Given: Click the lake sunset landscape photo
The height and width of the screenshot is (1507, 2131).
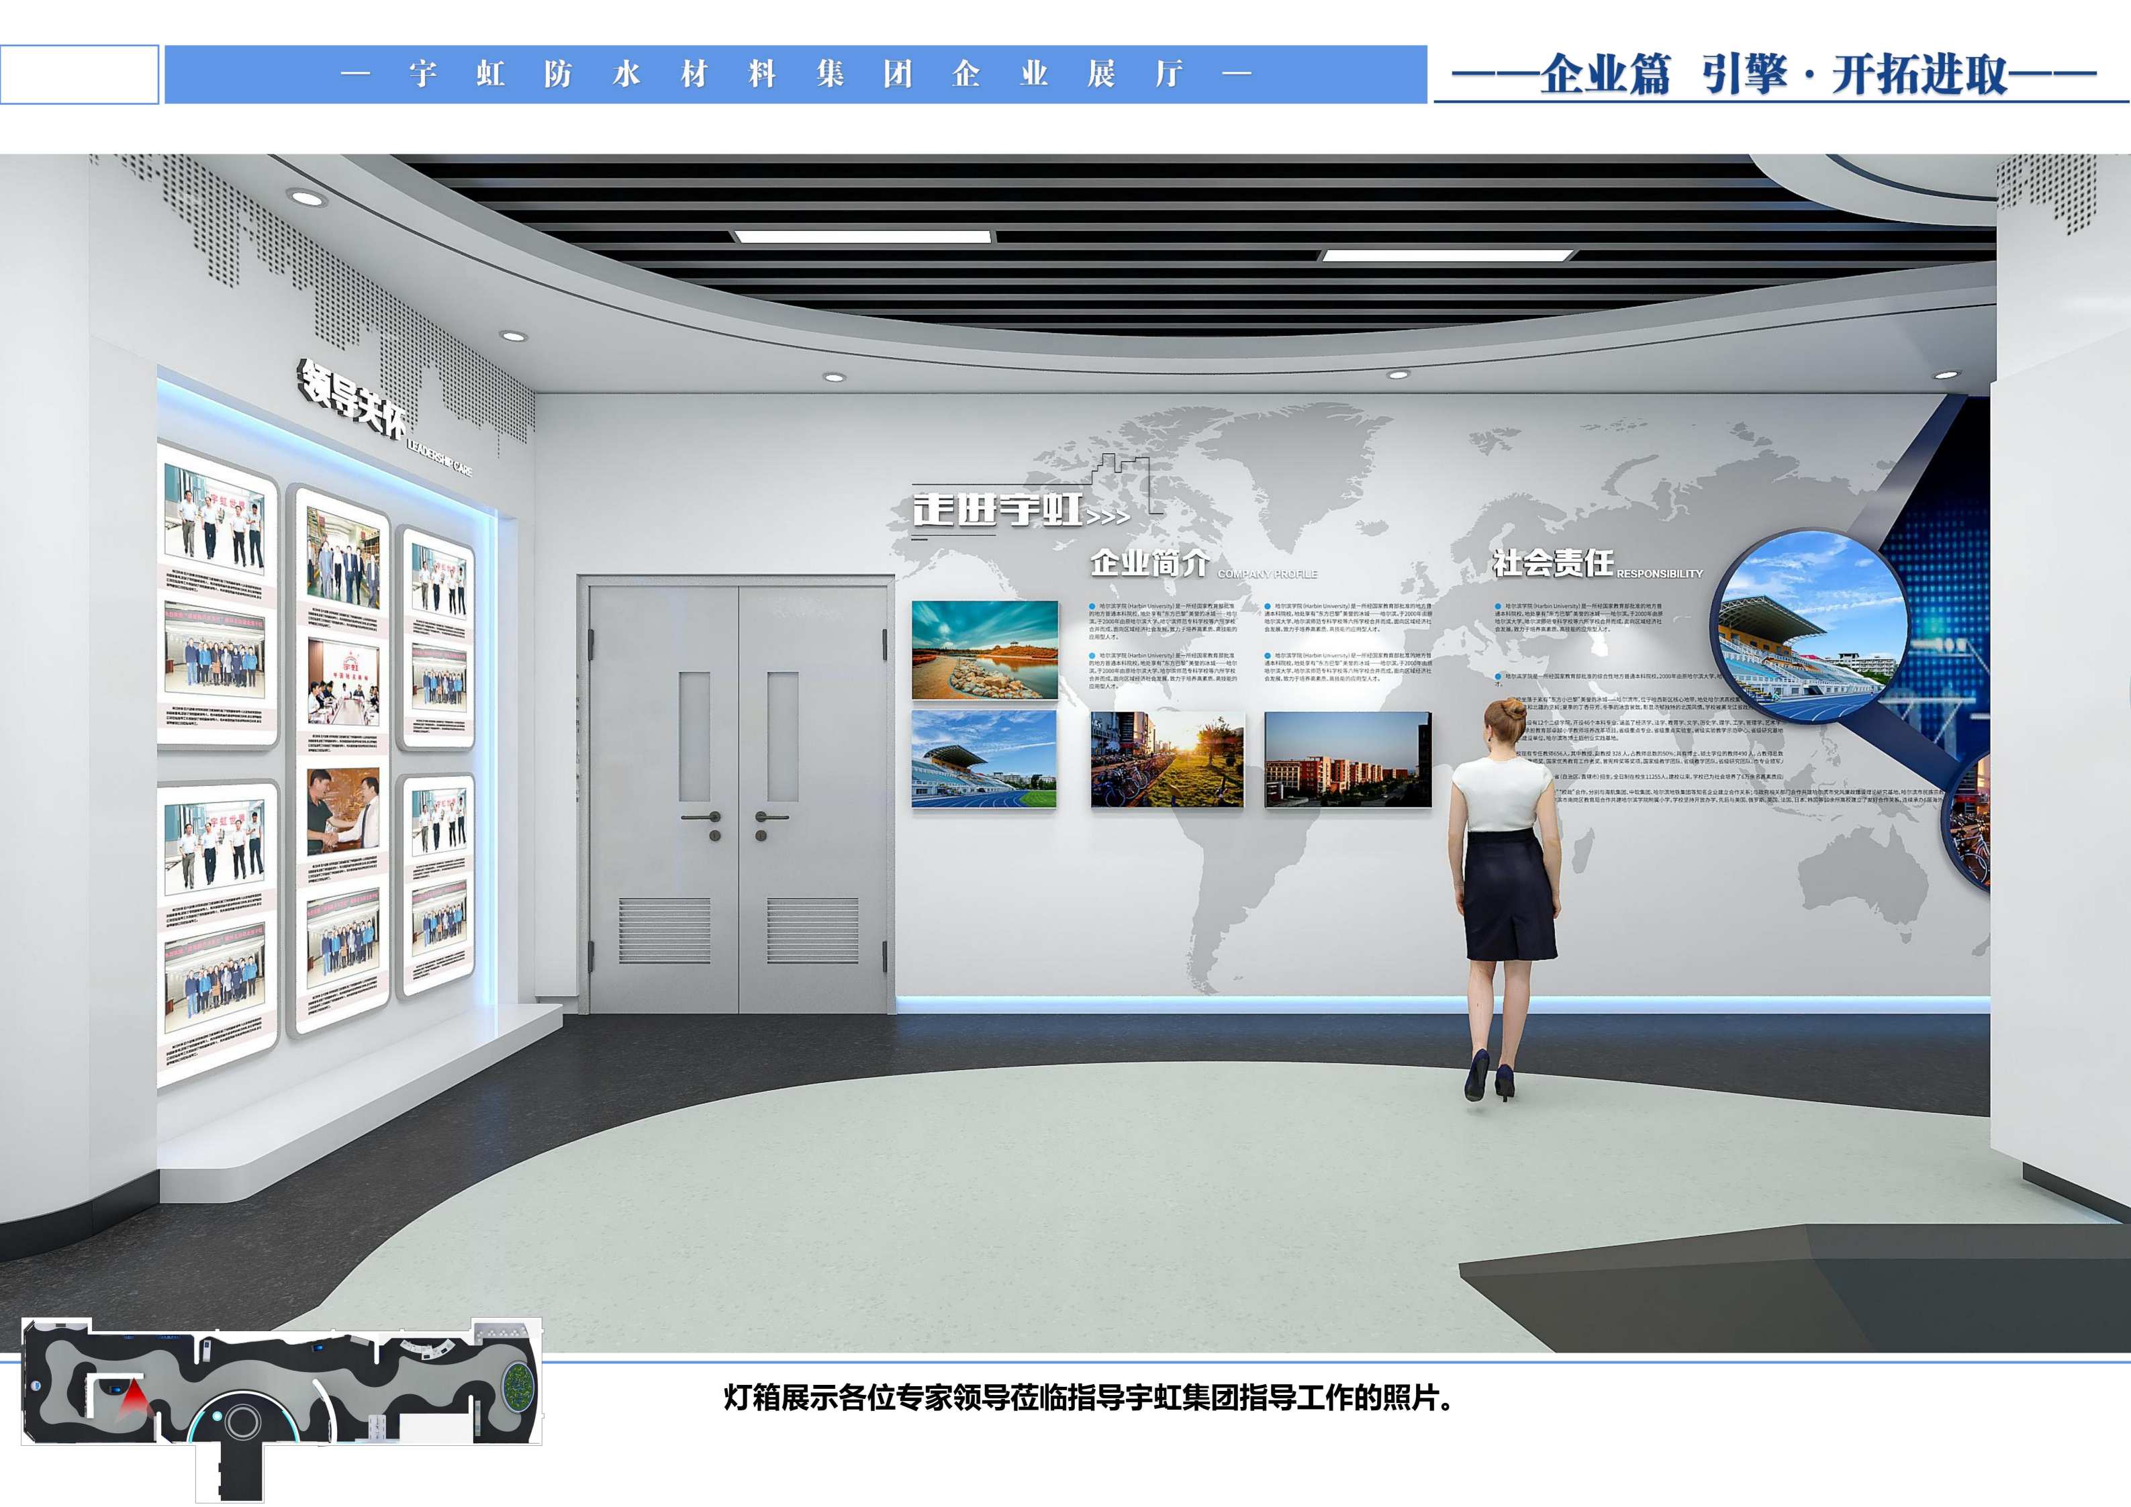Looking at the screenshot, I should tap(985, 650).
